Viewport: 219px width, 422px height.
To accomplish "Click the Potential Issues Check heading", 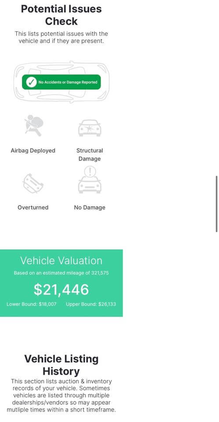I will 61,15.
